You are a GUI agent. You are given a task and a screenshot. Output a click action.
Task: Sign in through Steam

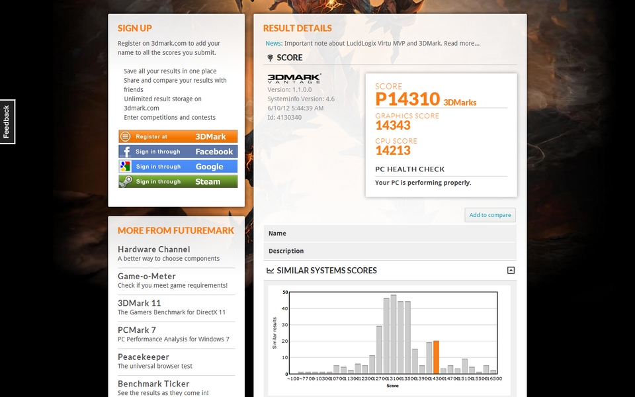pyautogui.click(x=178, y=181)
